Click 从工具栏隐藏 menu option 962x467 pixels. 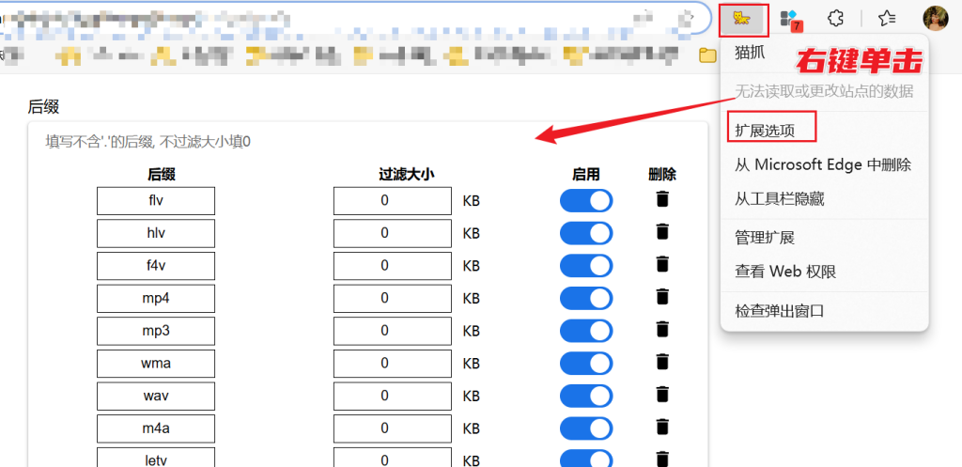pyautogui.click(x=779, y=199)
